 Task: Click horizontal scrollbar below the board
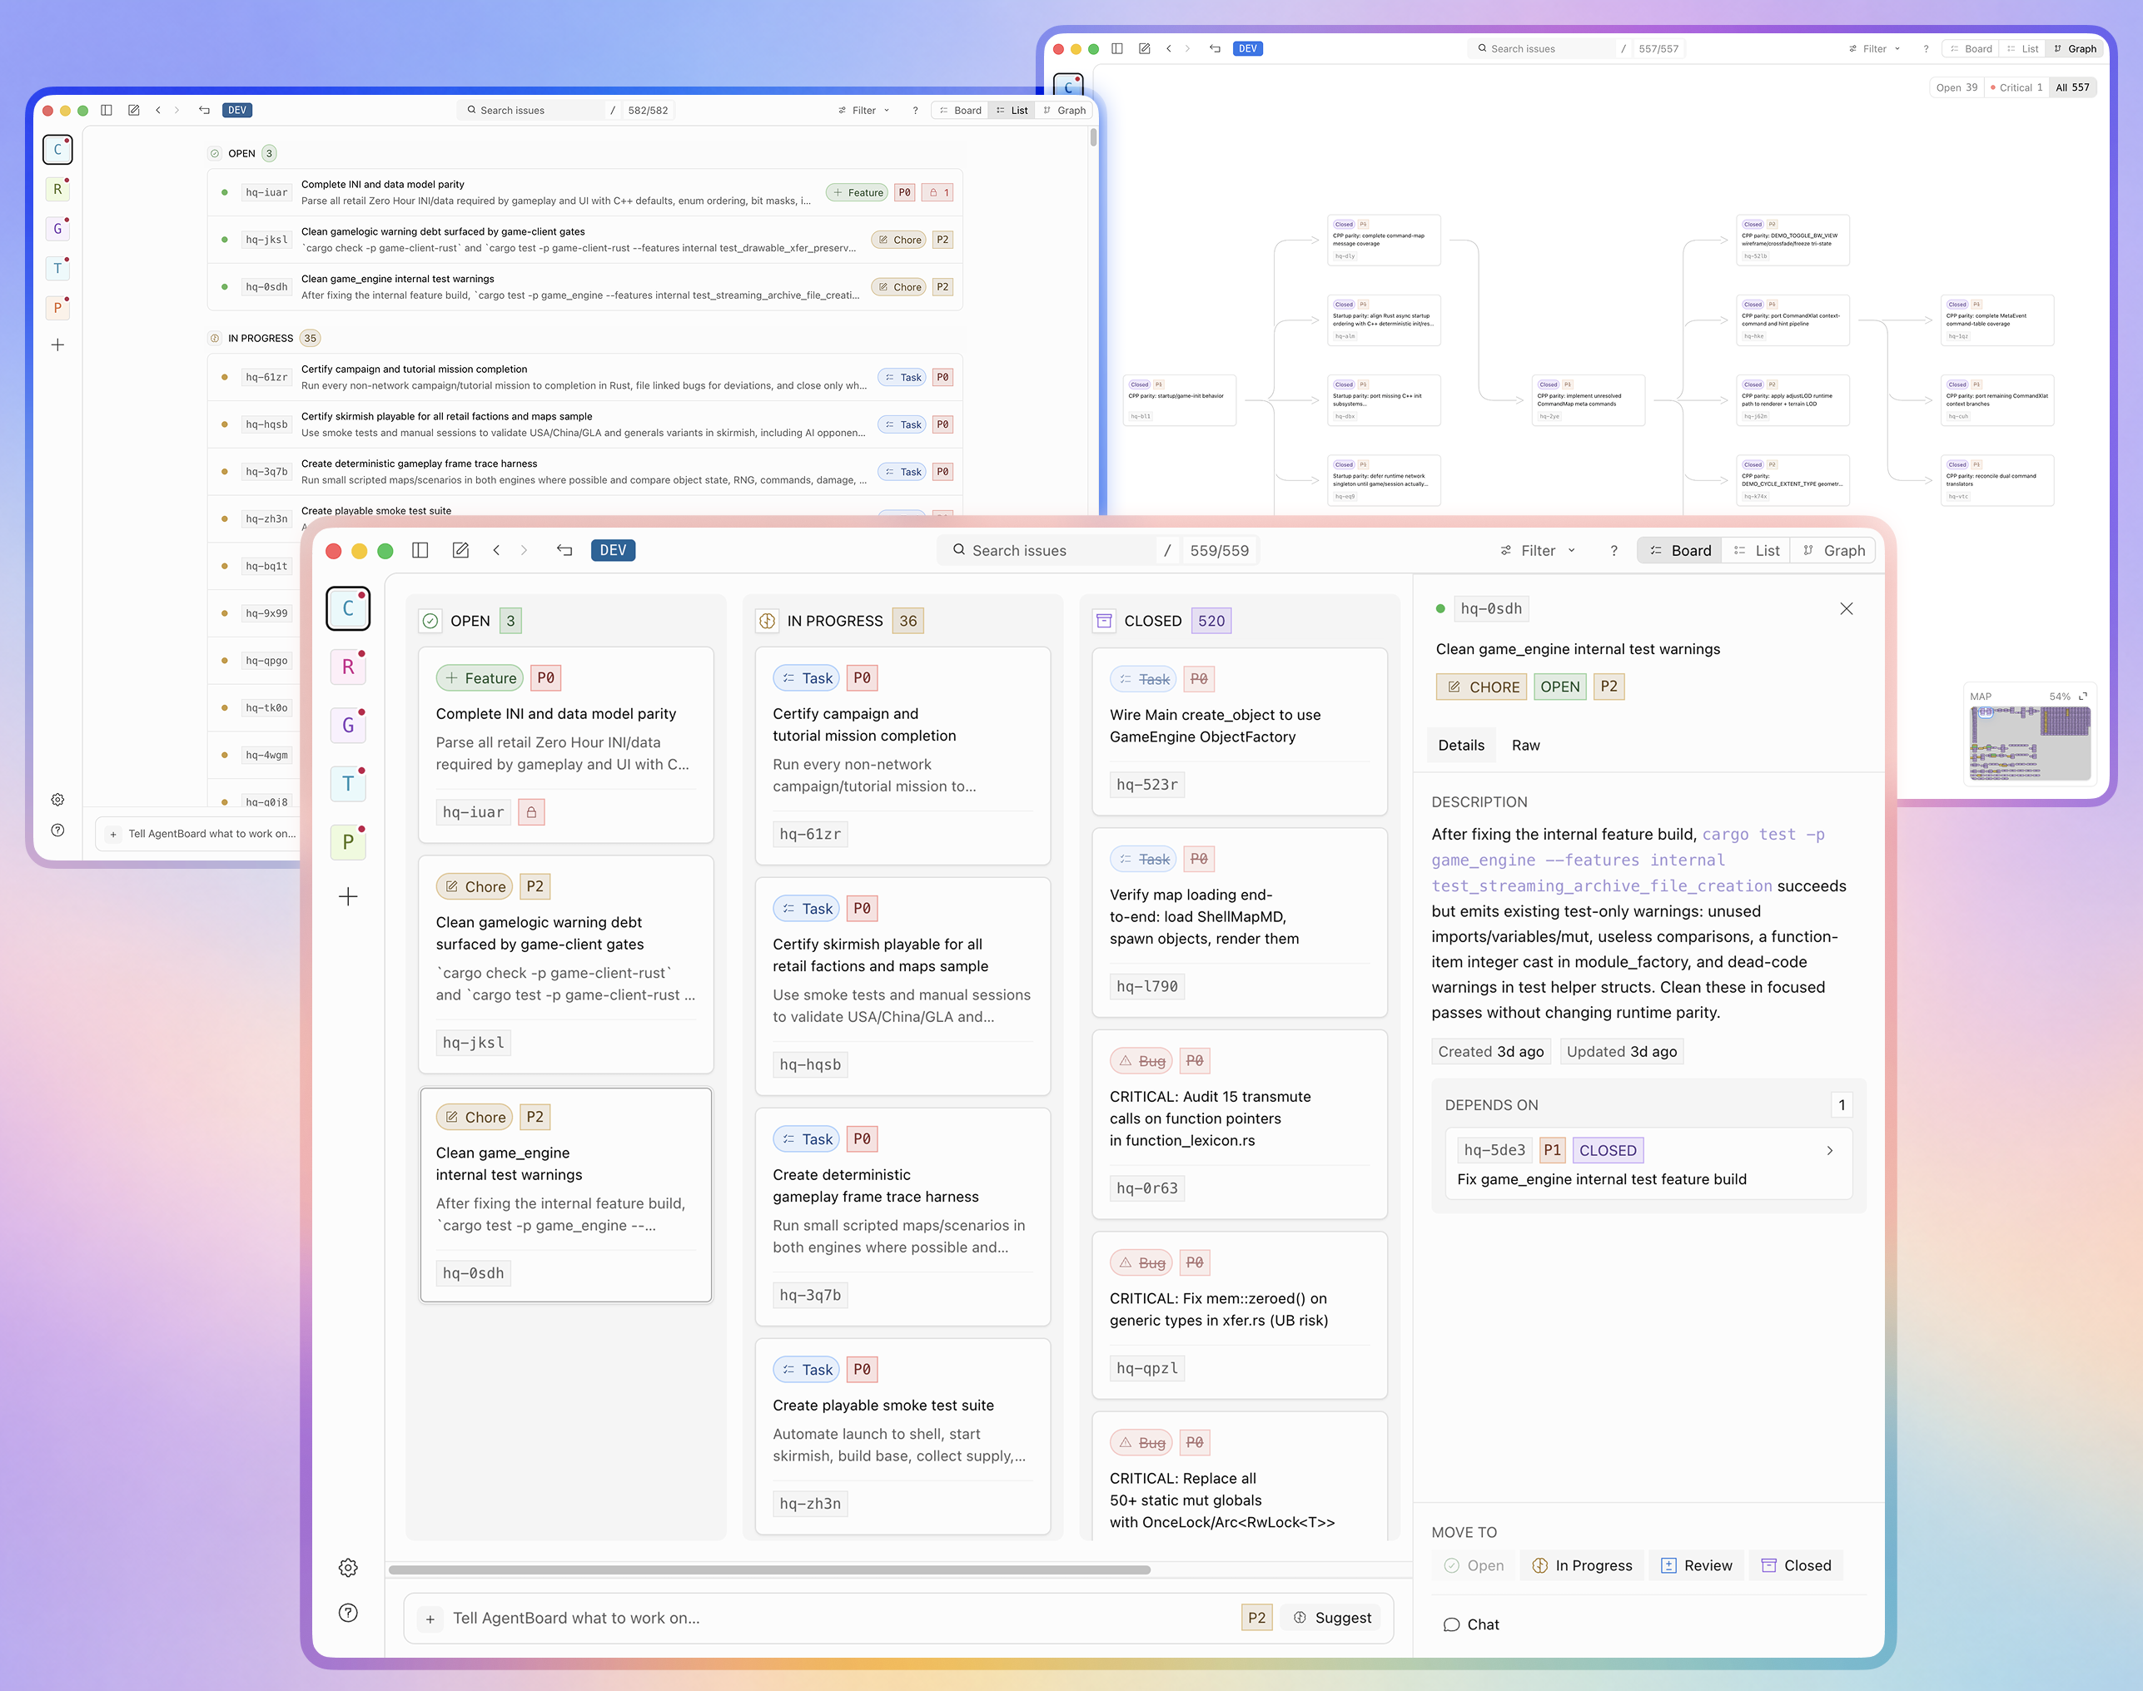click(769, 1570)
